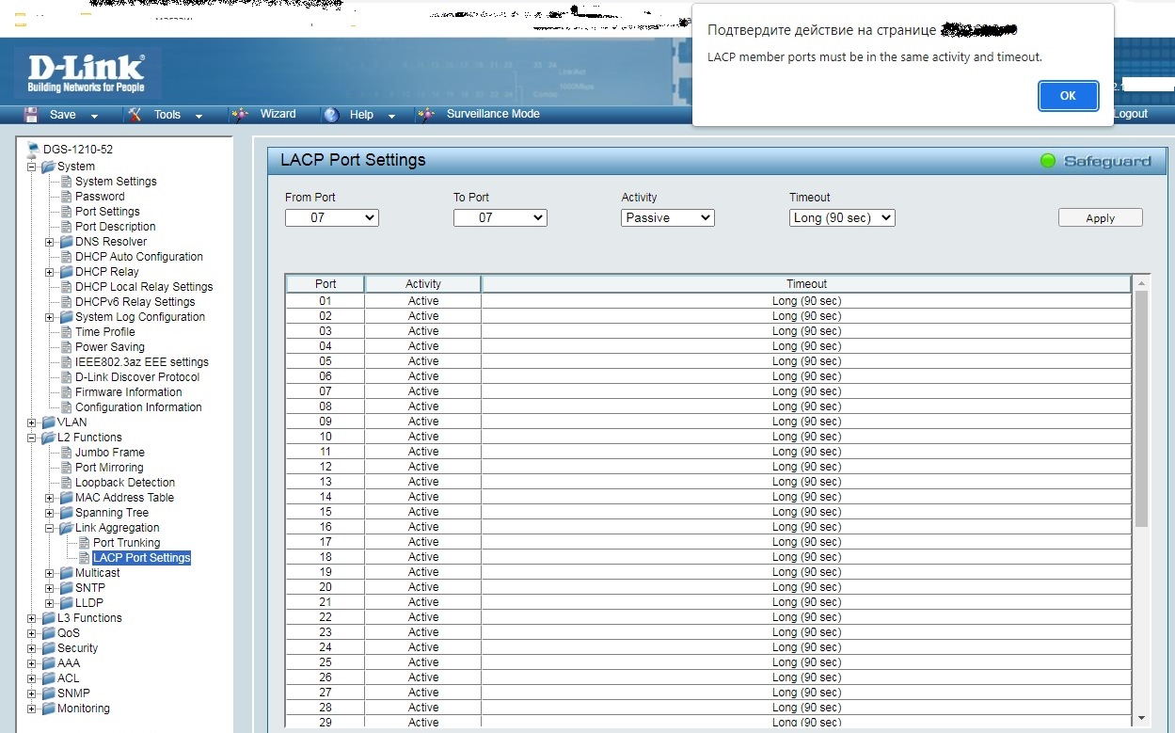Screen dimensions: 1175x733
Task: Click the Tools wrench icon
Action: 135,114
